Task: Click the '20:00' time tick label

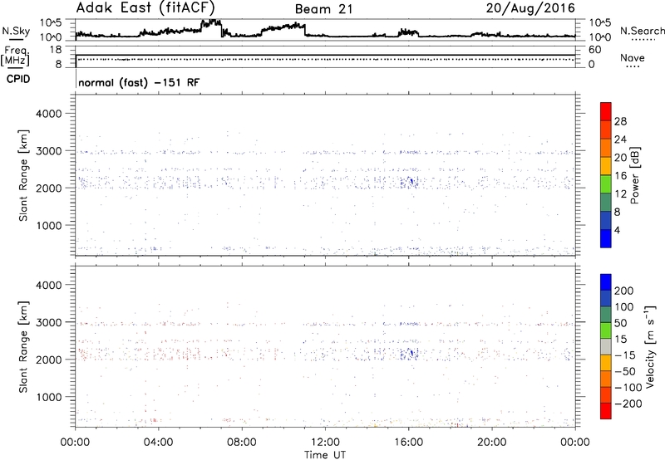Action: point(491,443)
